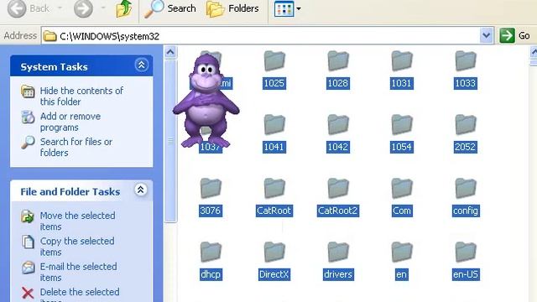
Task: Open the Views dropdown arrow
Action: [x=299, y=9]
